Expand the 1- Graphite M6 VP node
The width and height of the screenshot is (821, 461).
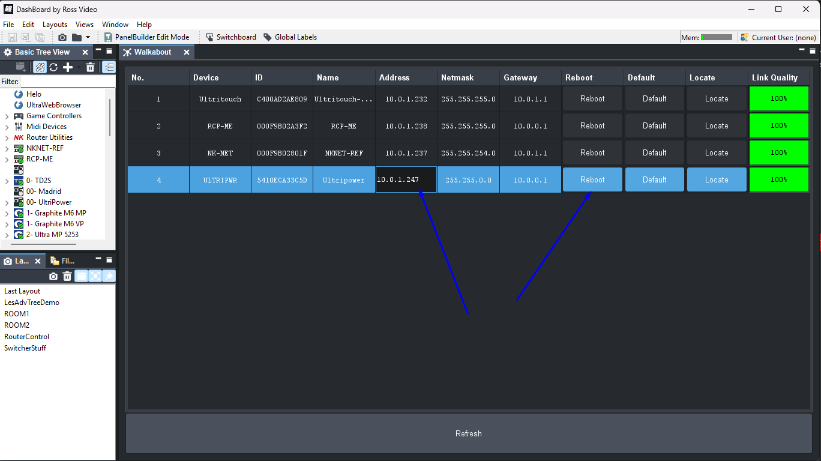pos(7,224)
